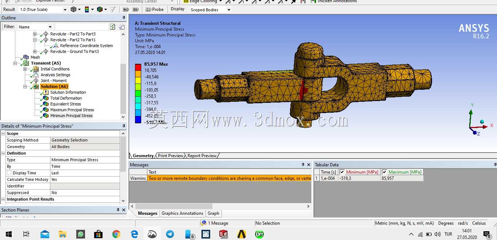Collapse the Transient (A5) tree node
The width and height of the screenshot is (497, 240).
16,63
